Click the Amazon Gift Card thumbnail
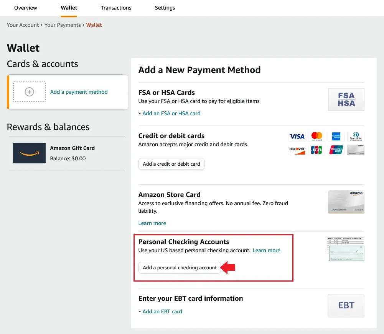Image resolution: width=384 pixels, height=334 pixels. pos(29,153)
